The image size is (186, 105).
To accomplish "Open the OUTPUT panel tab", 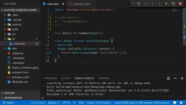I will point(66,78).
